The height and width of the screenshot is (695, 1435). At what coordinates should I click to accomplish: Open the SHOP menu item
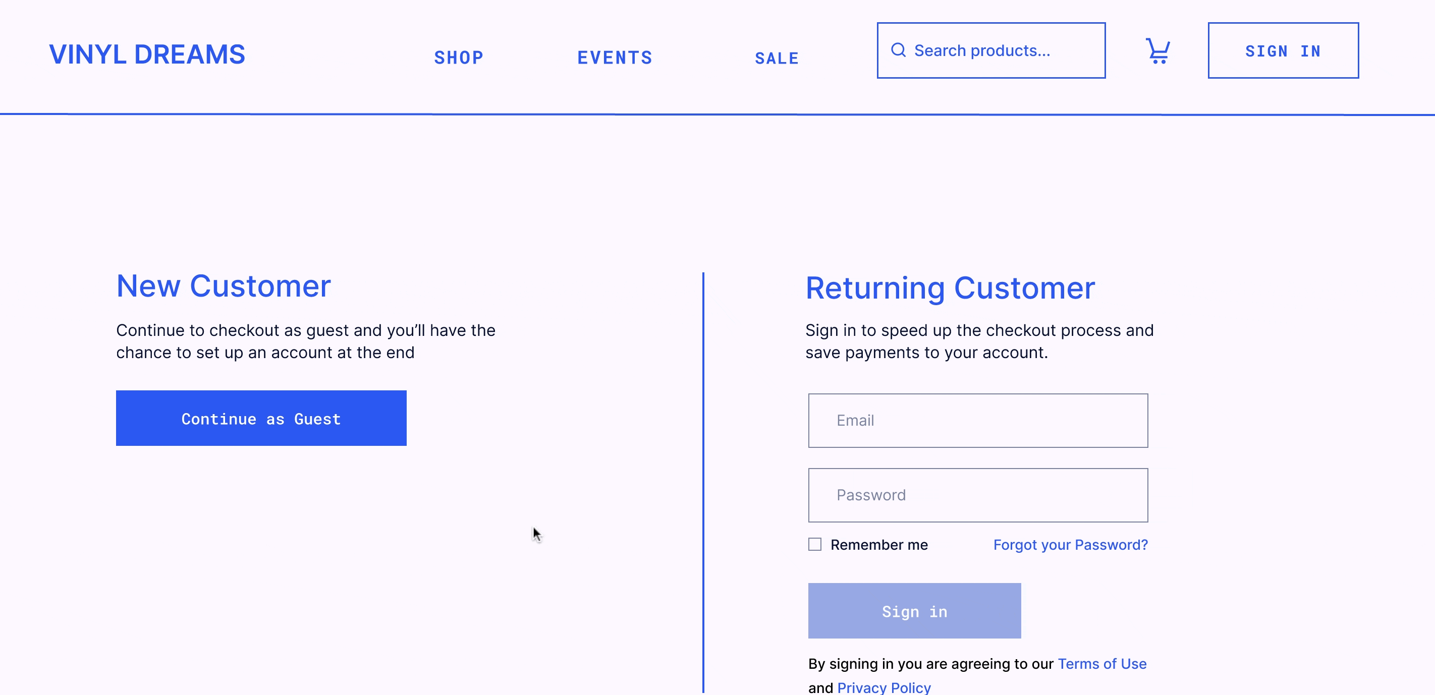(459, 57)
